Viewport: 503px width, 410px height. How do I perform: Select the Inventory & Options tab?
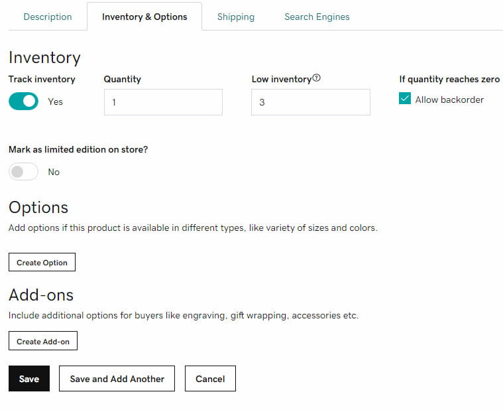(144, 17)
